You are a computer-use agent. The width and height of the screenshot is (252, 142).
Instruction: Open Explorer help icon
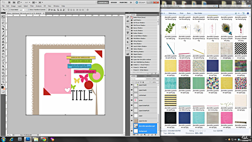(248, 13)
